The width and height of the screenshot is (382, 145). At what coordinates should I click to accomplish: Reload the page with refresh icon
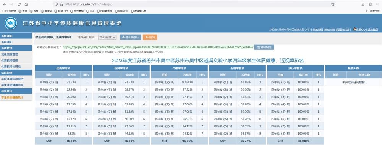click(19, 4)
